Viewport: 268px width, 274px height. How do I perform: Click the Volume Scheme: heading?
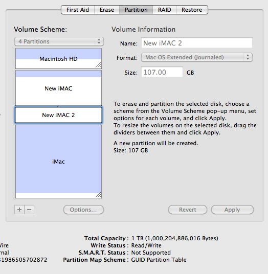point(40,29)
